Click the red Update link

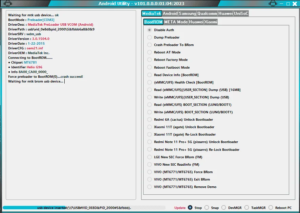(180, 208)
